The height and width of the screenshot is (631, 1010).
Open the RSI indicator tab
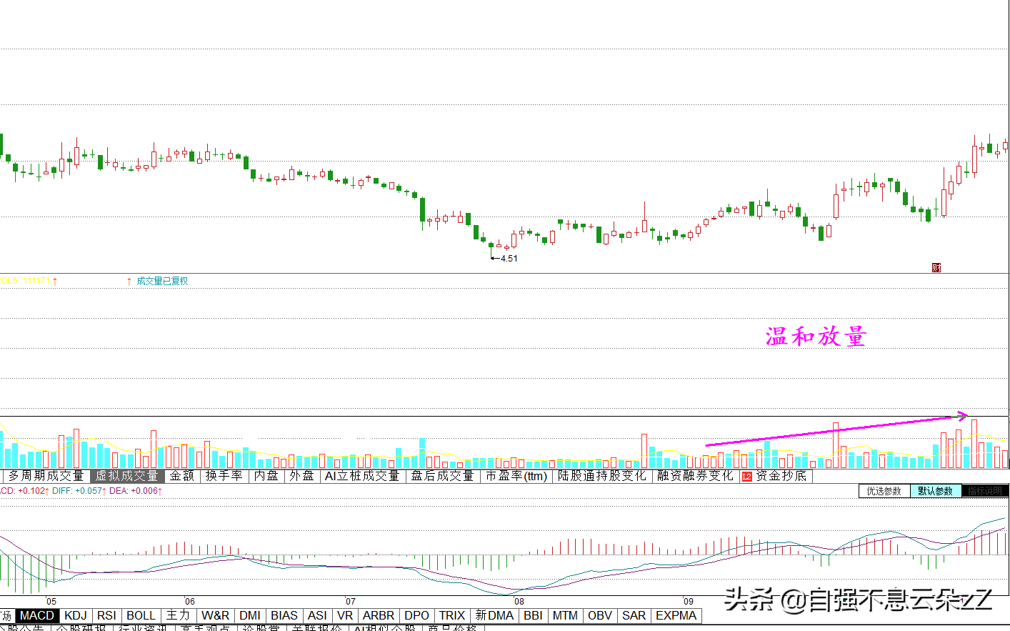(106, 615)
